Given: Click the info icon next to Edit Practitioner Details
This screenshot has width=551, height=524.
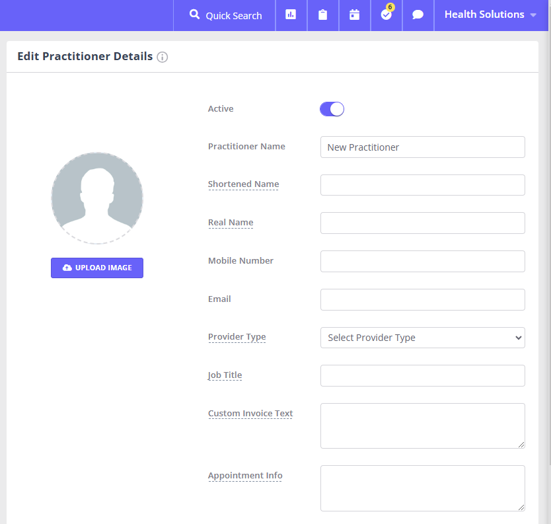Looking at the screenshot, I should coord(163,57).
